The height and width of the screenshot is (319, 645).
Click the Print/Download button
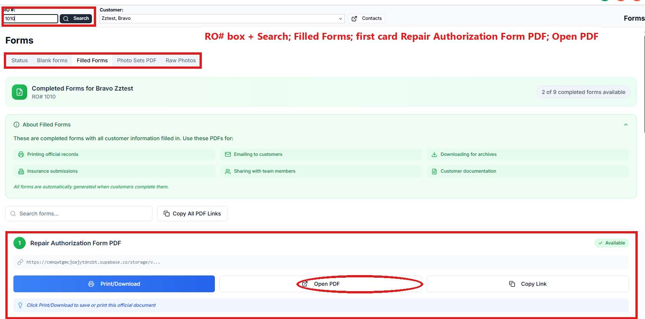(x=114, y=284)
